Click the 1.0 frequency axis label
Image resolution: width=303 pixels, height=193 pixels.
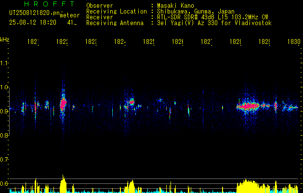point(4,87)
